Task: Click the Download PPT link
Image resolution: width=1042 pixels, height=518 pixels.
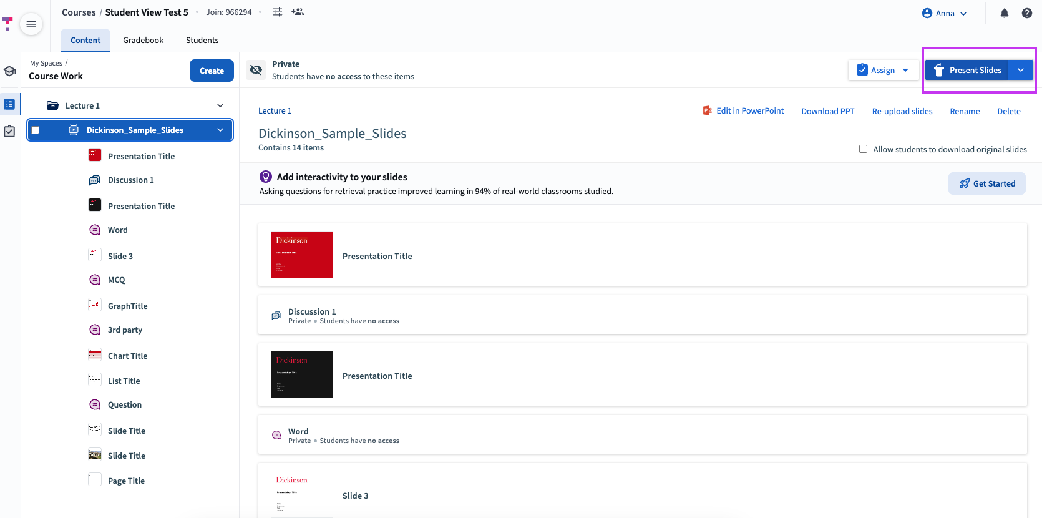Action: (x=827, y=111)
